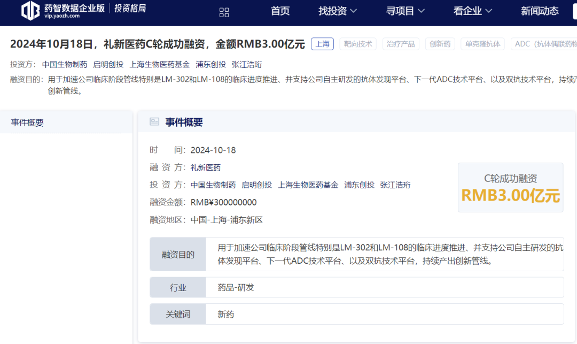Select 事件概要 in the left sidebar
This screenshot has height=344, width=577.
(x=27, y=123)
